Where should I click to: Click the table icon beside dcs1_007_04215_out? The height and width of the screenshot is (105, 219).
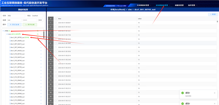[x=10, y=44]
